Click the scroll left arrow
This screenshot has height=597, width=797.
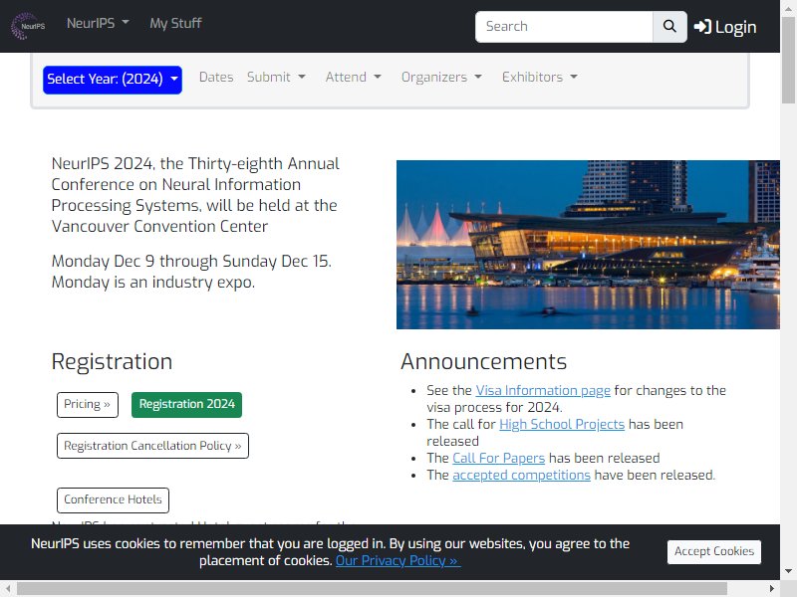[8, 589]
